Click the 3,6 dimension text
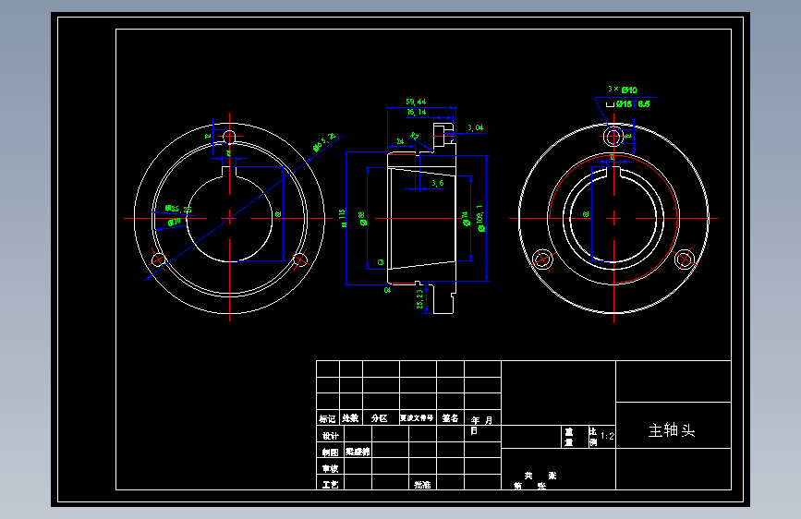Screen dimensions: 801x519 pyautogui.click(x=437, y=183)
